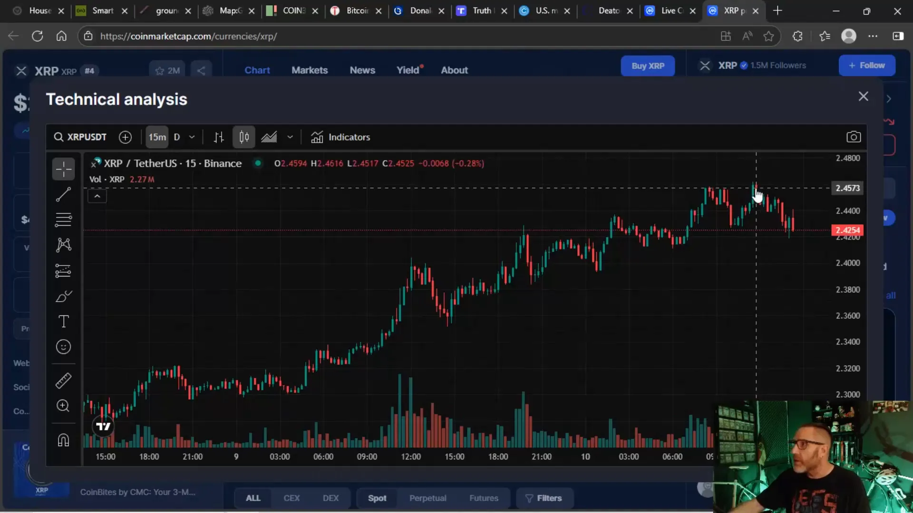Click the 2.4254 current price label
Screen dimensions: 913x513
coord(847,230)
